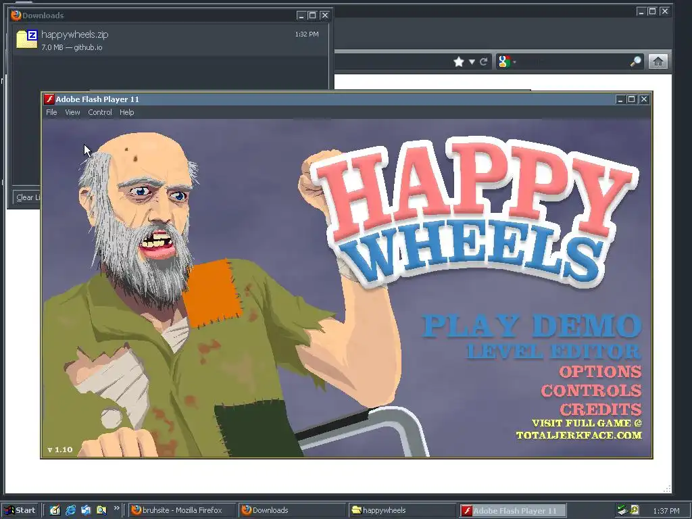692x519 pixels.
Task: Click the happywheels.zip archive file icon
Action: (x=26, y=39)
